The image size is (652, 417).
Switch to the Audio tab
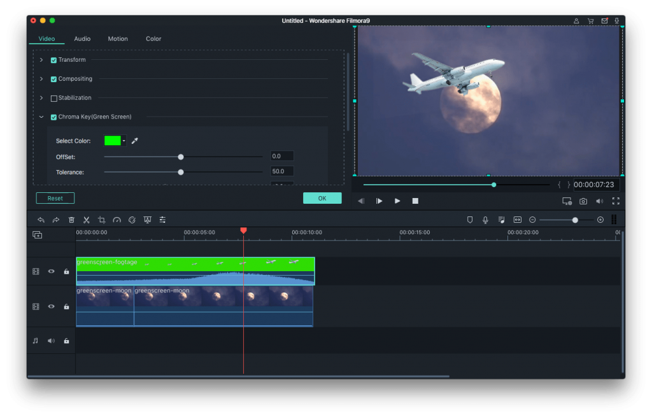point(81,38)
